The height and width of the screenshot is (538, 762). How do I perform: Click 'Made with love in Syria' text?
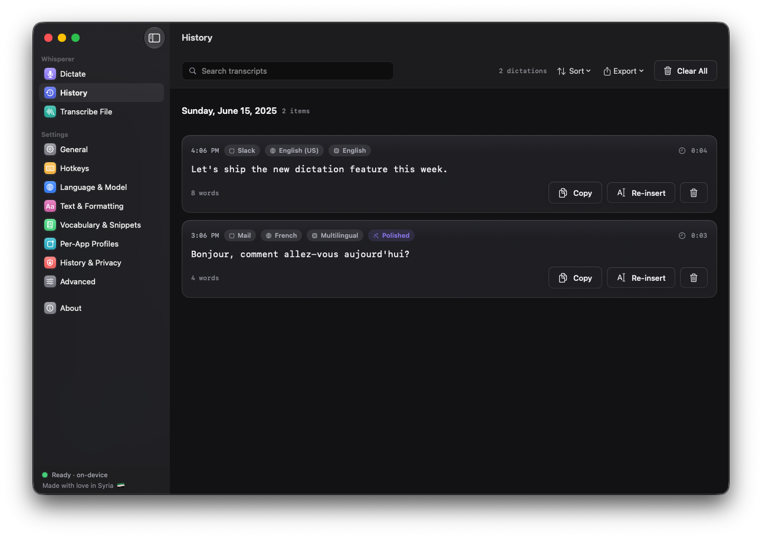pos(78,485)
